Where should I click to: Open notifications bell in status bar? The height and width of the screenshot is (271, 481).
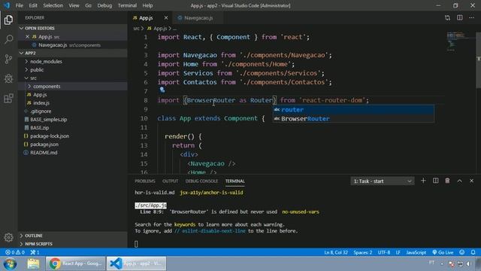473,252
